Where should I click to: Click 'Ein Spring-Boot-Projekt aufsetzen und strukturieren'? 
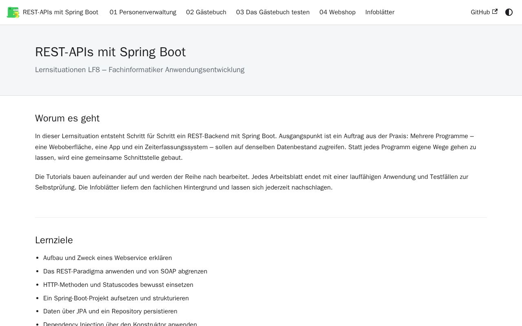[x=116, y=298]
